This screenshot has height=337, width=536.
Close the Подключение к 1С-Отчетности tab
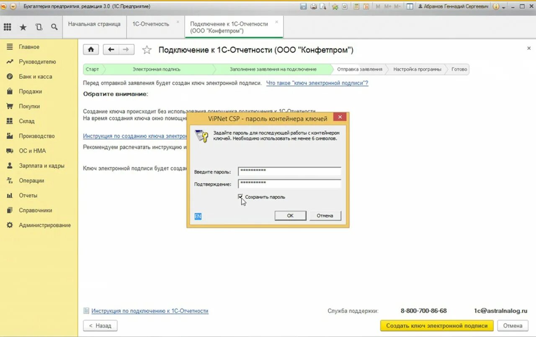(276, 22)
